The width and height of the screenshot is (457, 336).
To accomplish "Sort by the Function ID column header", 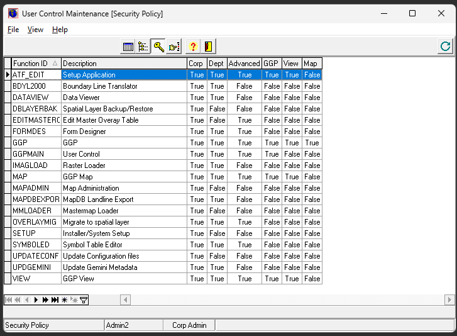I will (x=36, y=64).
